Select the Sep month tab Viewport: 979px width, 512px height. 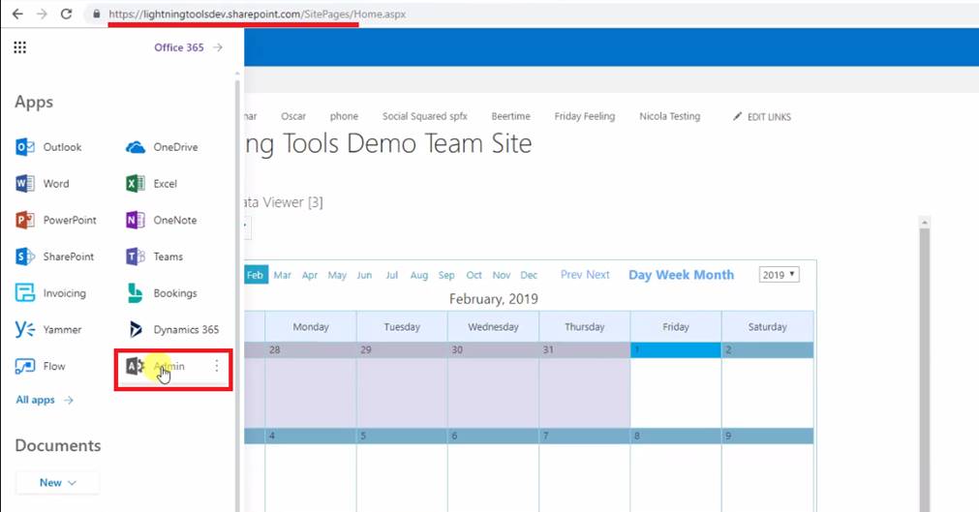coord(446,275)
